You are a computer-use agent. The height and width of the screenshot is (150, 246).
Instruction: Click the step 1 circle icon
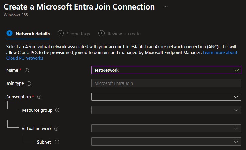pyautogui.click(x=10, y=33)
